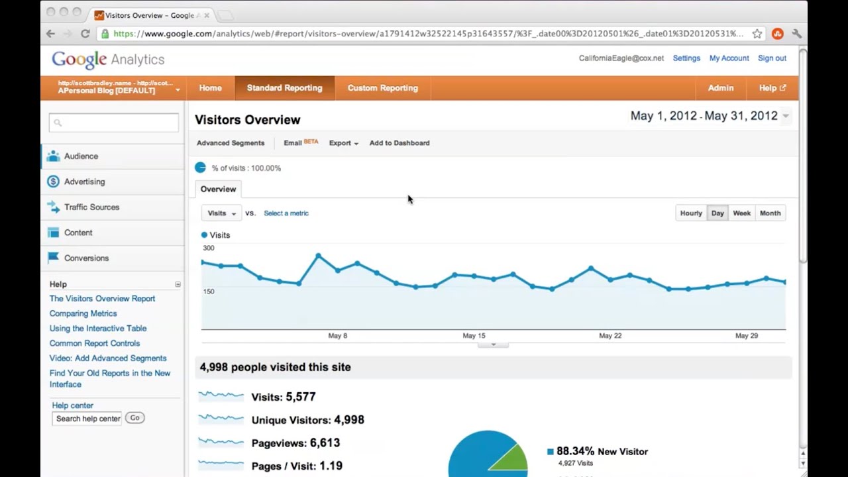Open the Comparing Metrics help link
Viewport: 848px width, 477px height.
83,314
